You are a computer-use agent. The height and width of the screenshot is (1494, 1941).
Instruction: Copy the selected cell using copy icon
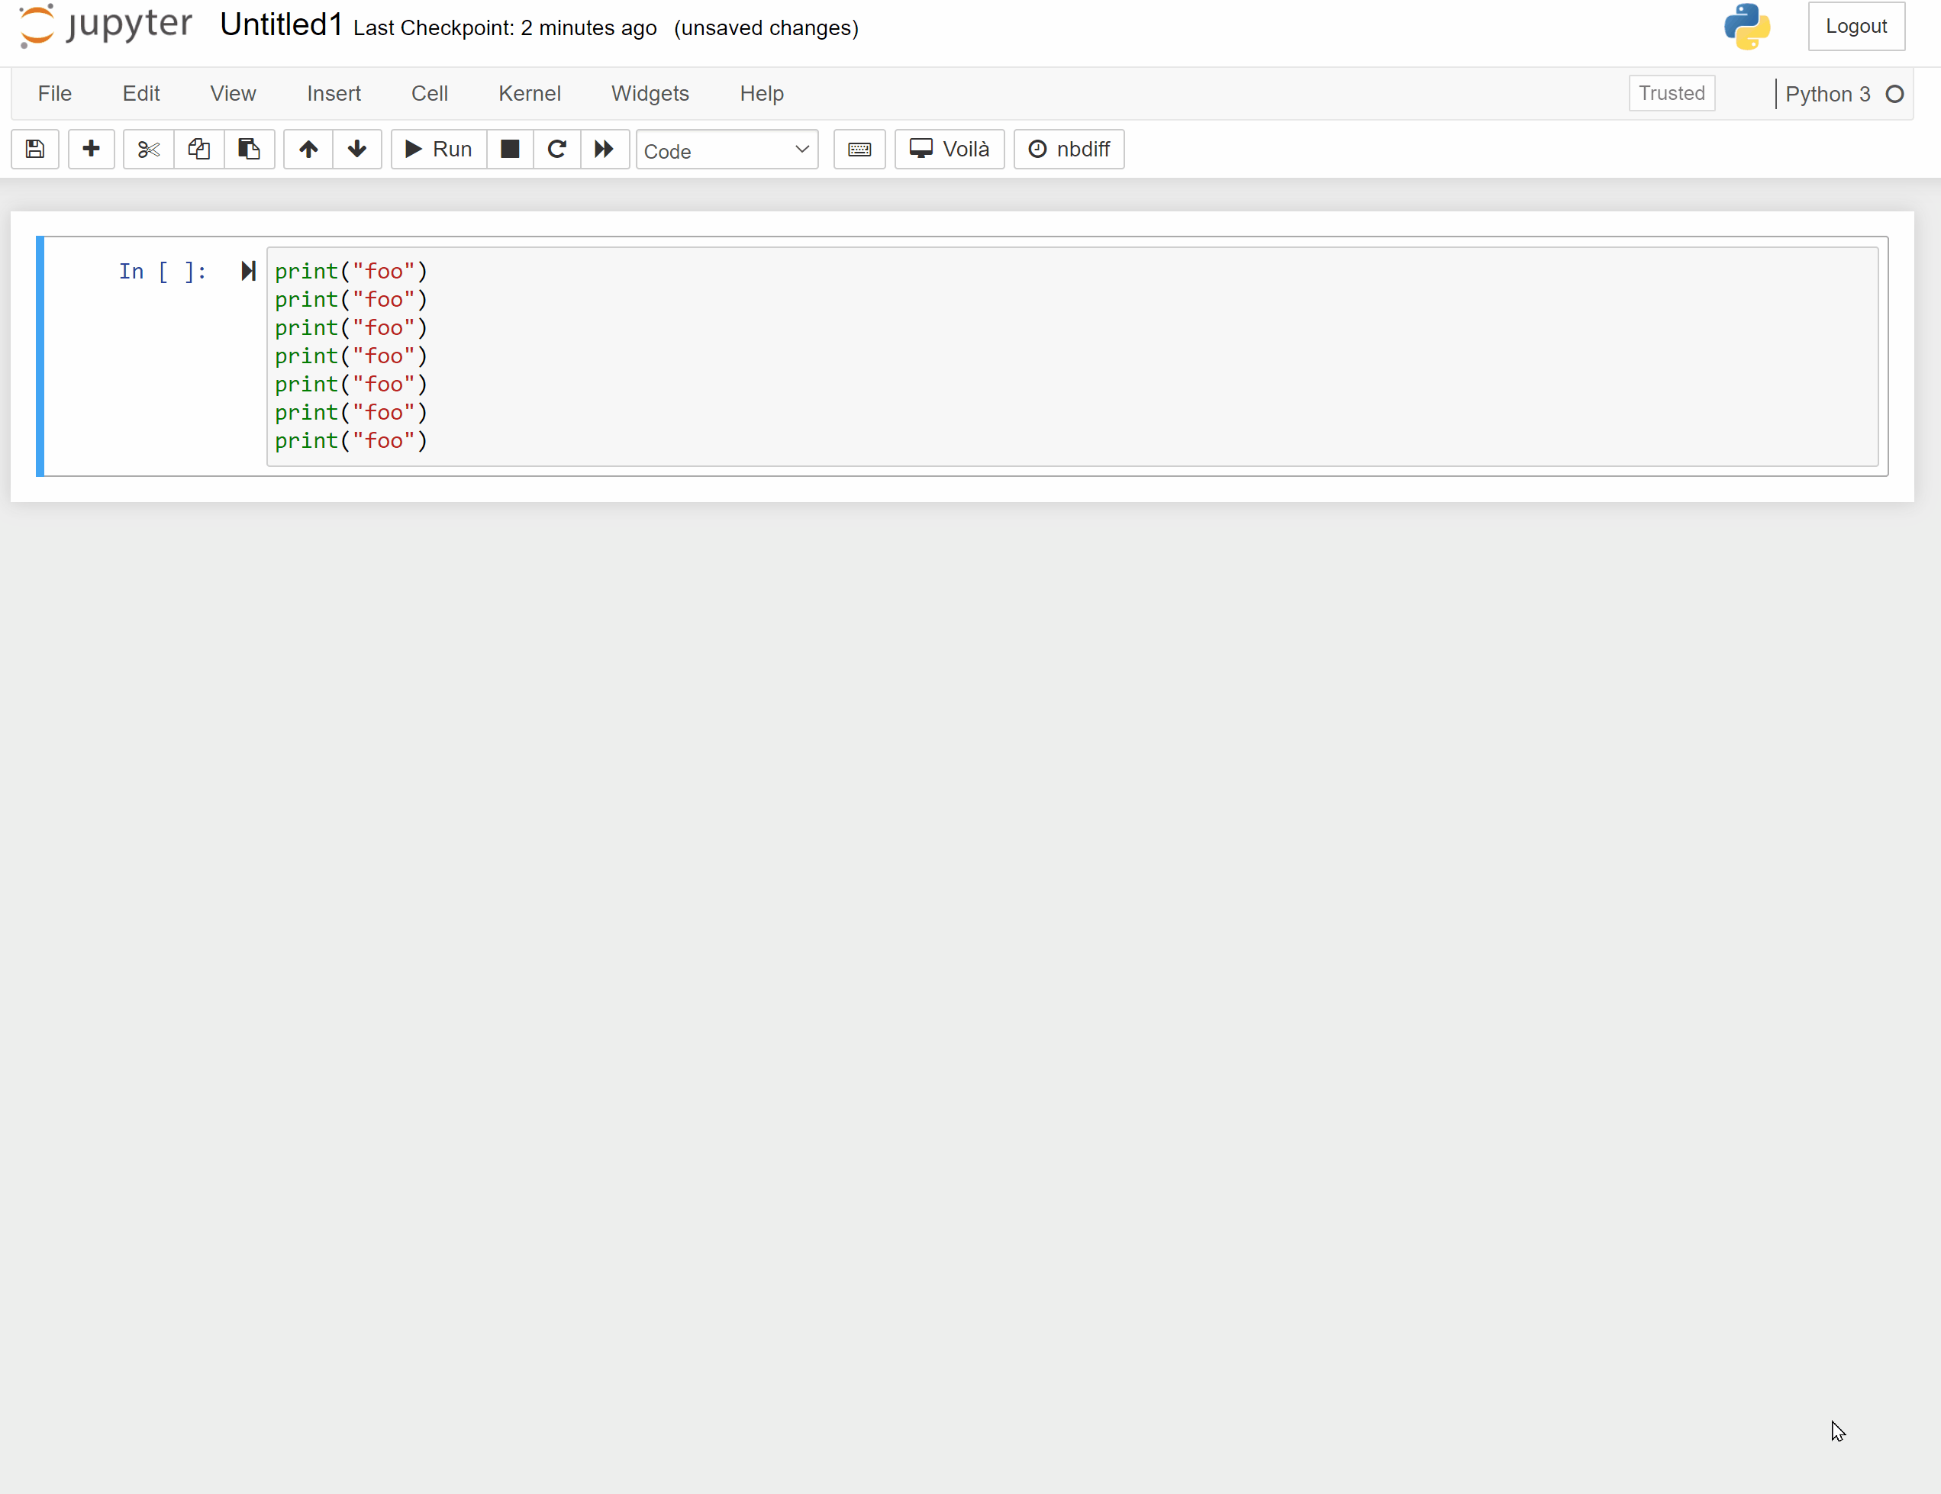(x=198, y=150)
